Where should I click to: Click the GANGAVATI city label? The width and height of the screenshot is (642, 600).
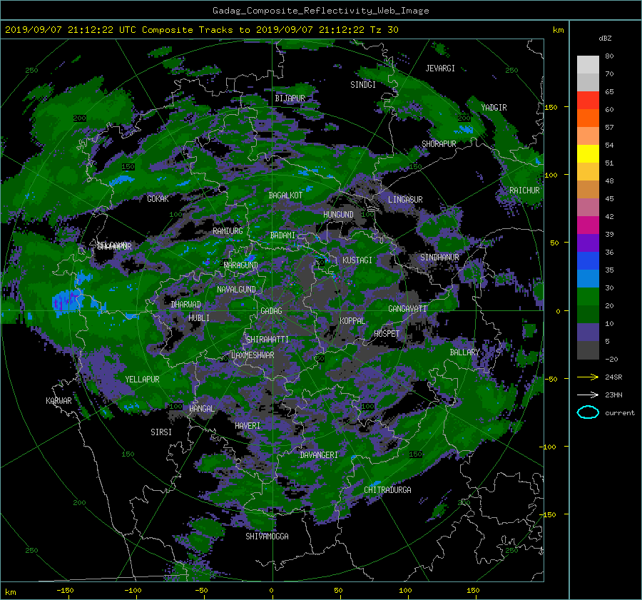pos(407,309)
